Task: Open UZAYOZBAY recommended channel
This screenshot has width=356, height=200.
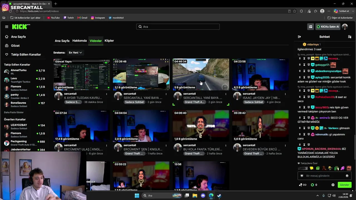Action: (24, 127)
